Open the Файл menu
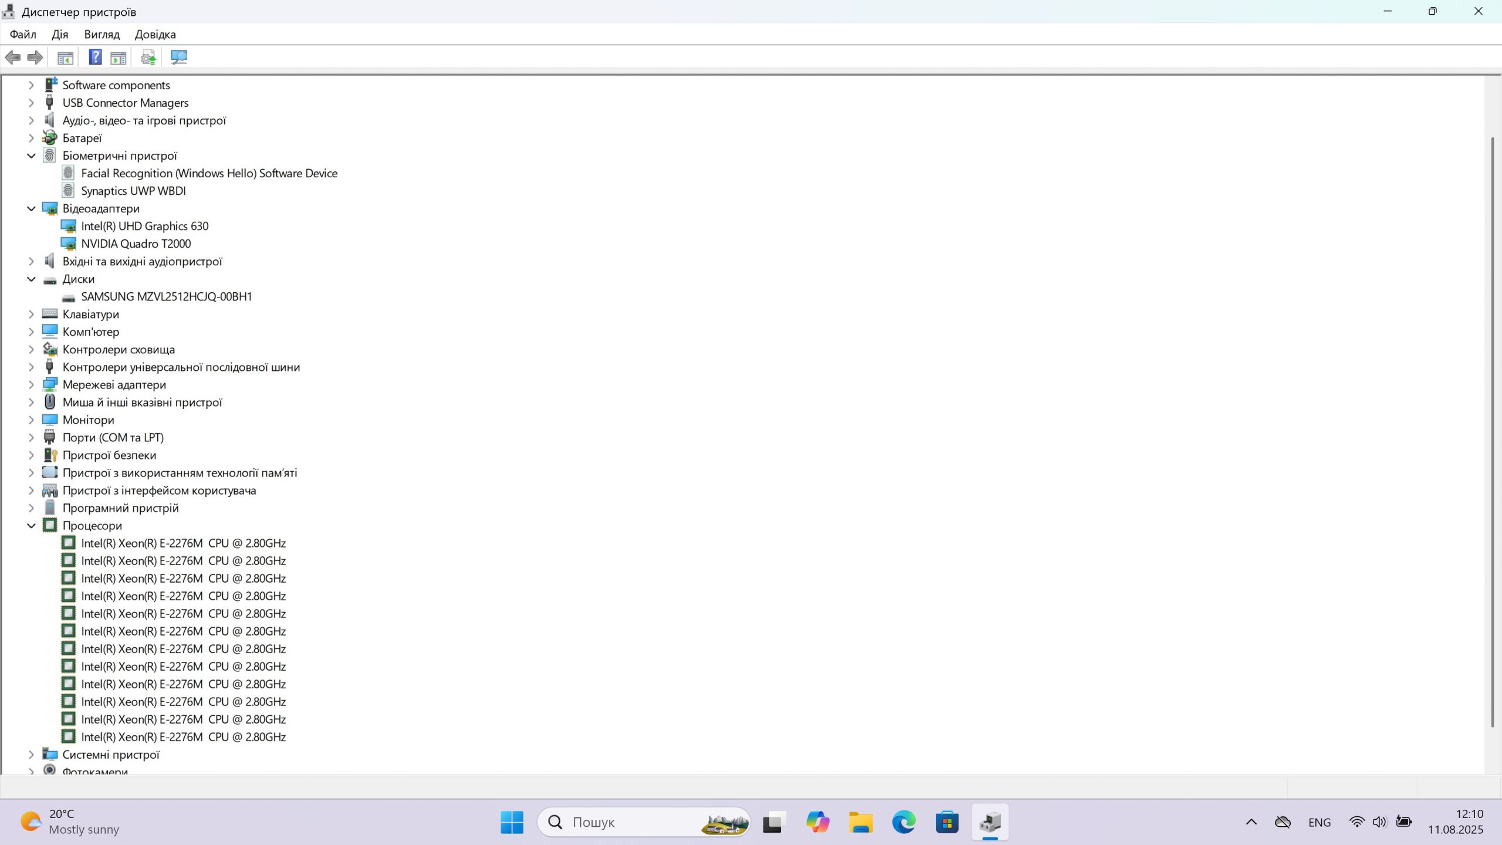This screenshot has height=845, width=1502. click(x=23, y=34)
